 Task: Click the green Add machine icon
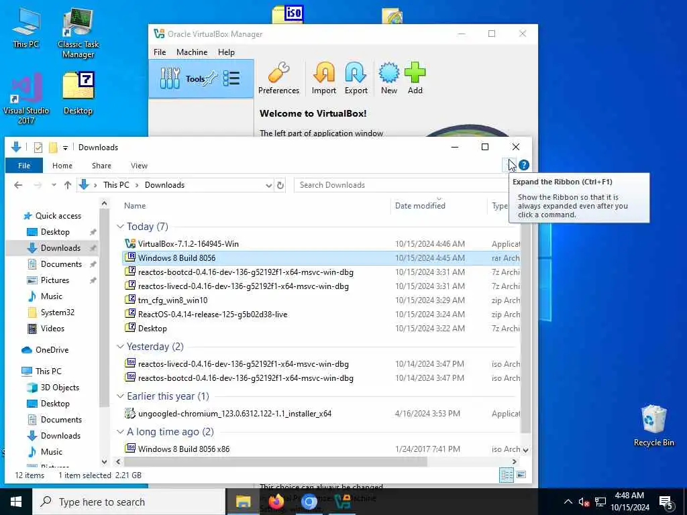pyautogui.click(x=415, y=79)
